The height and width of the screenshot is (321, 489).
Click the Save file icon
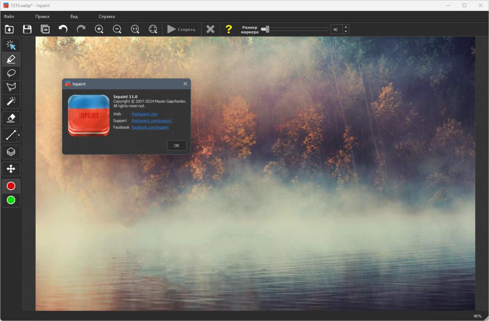pyautogui.click(x=27, y=29)
